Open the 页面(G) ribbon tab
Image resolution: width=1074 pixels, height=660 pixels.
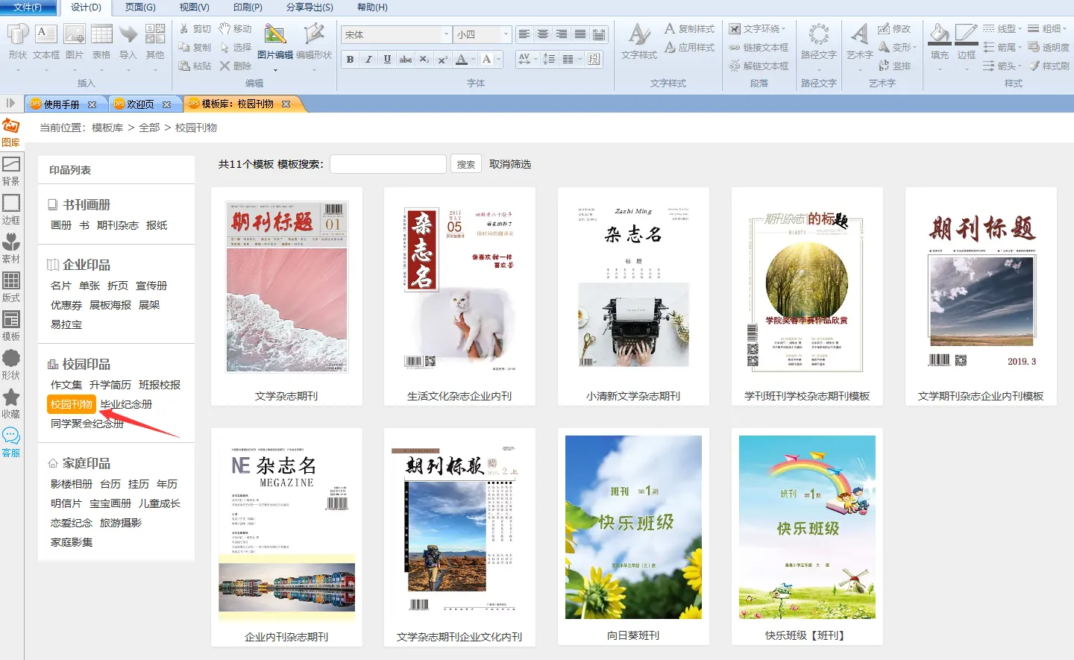coord(140,7)
